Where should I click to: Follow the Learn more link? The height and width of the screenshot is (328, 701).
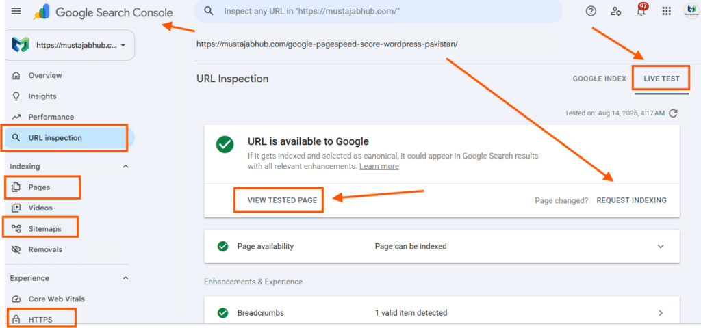(x=379, y=166)
